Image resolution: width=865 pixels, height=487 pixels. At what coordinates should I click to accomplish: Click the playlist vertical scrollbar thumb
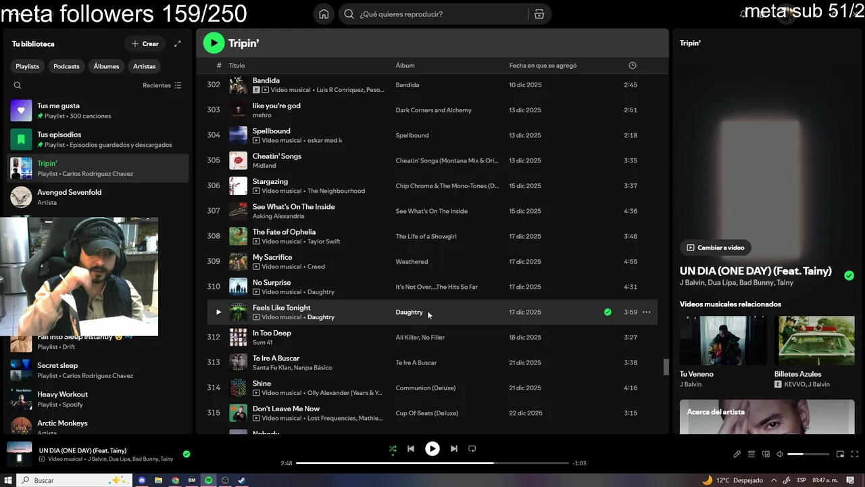point(666,367)
